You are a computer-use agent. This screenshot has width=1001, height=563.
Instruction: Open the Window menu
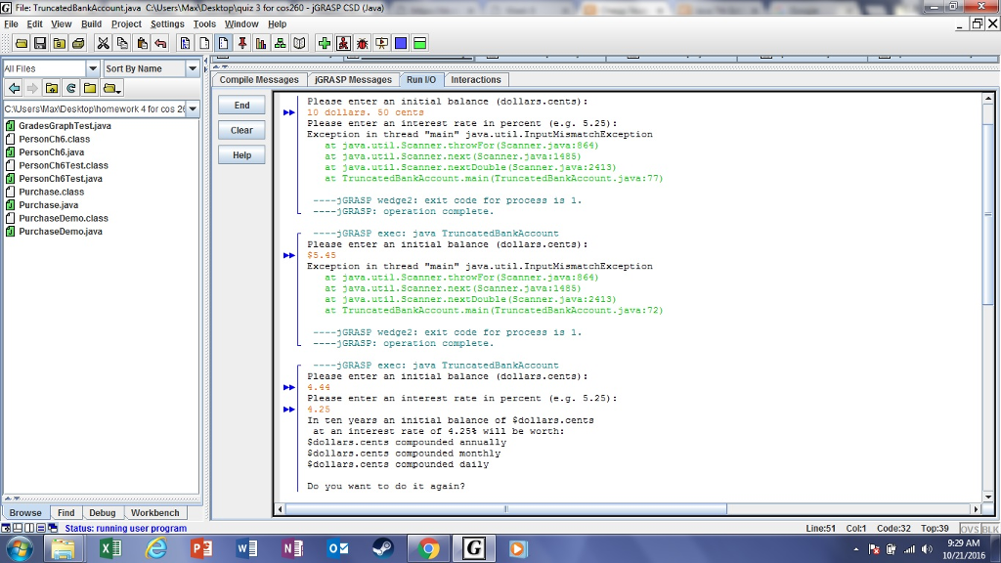(x=241, y=24)
